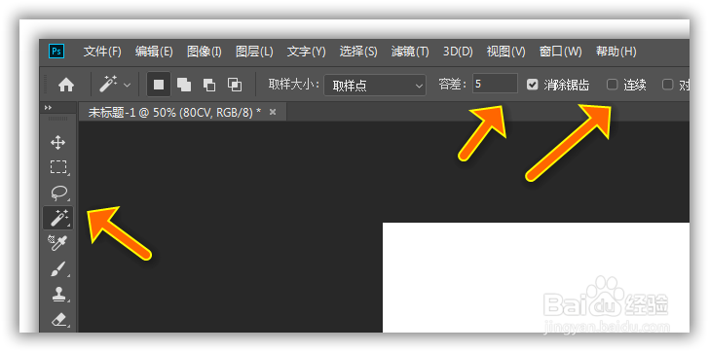709x352 pixels.
Task: Click the Photoshop Ps logo icon
Action: click(56, 52)
